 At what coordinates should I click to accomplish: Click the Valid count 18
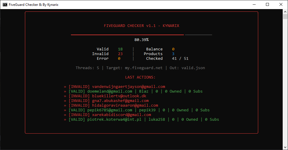tap(120, 49)
